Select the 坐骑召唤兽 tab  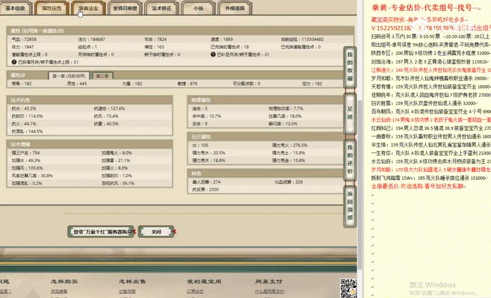pos(125,8)
